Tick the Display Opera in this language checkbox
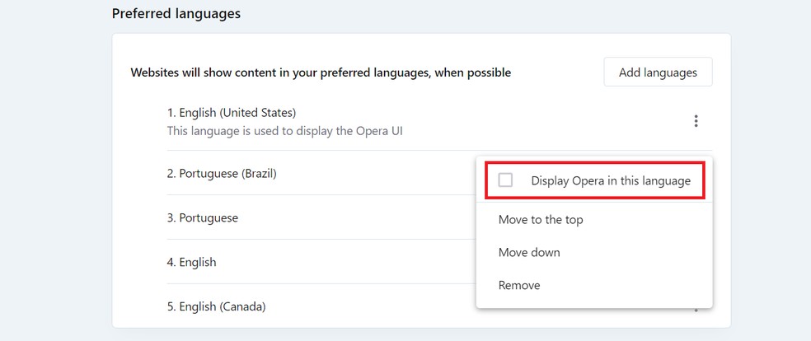The image size is (811, 341). 505,180
